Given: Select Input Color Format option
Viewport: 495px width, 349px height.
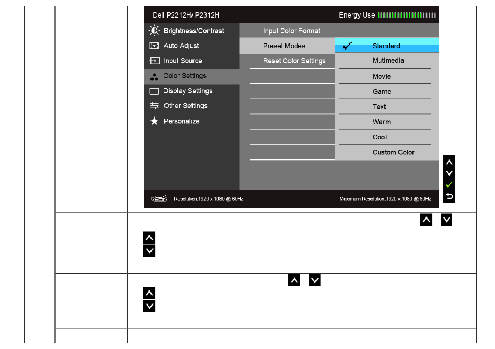Looking at the screenshot, I should click(x=292, y=31).
